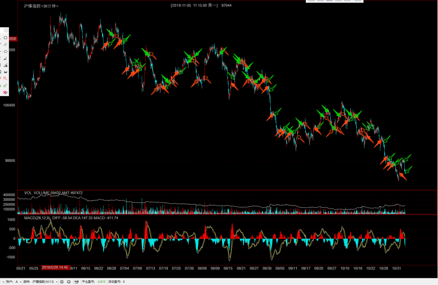
Task: Select the parallel lines drawing tool
Action: point(5,44)
